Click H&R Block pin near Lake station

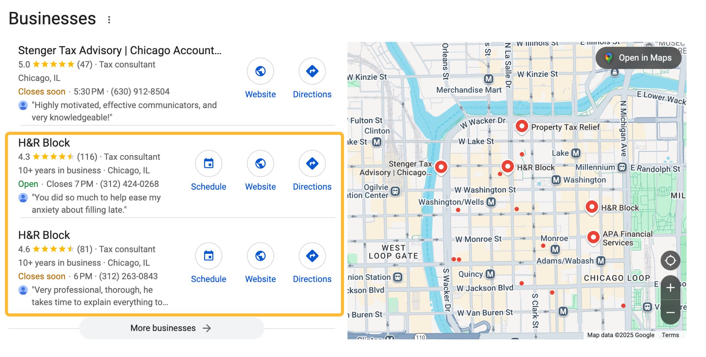coord(507,167)
